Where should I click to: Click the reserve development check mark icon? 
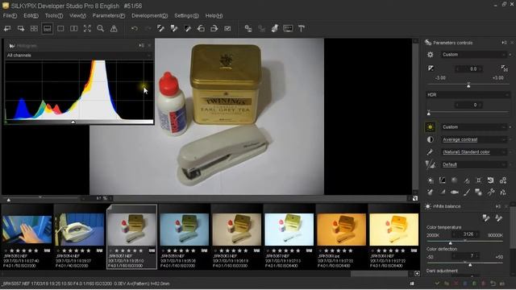[x=227, y=29]
